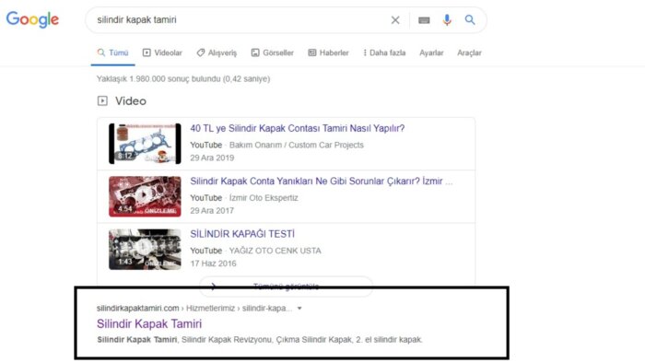This screenshot has height=363, width=645.
Task: Click the 'YAĞIZ OTO CENK USTA' channel name
Action: [x=275, y=251]
